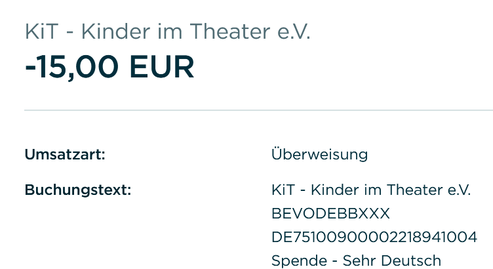Click the EUR currency text in amount
Viewport: 493px width, 269px height.
point(162,67)
